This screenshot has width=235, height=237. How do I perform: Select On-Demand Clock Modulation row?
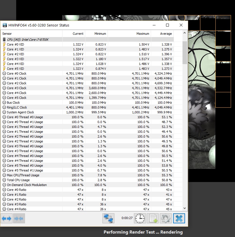[87, 185]
